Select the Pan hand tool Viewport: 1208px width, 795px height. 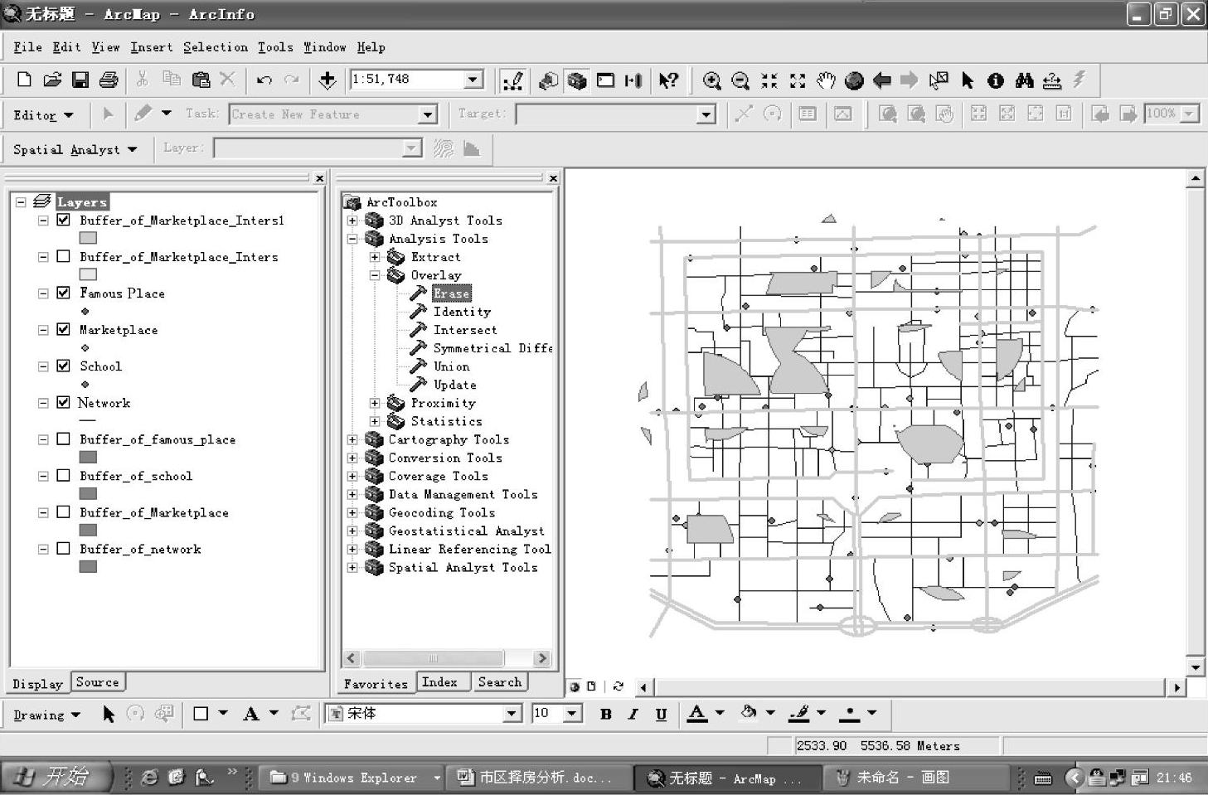pyautogui.click(x=826, y=80)
